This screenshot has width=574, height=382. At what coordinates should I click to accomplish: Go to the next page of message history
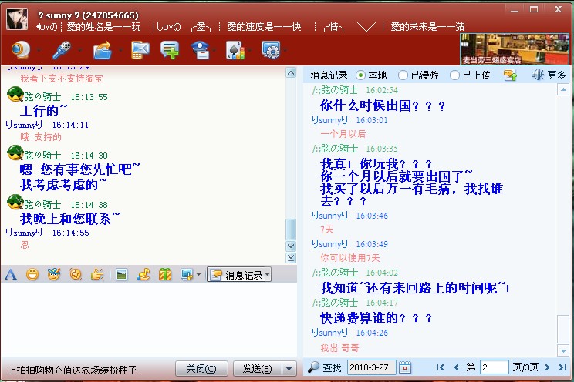click(x=548, y=367)
